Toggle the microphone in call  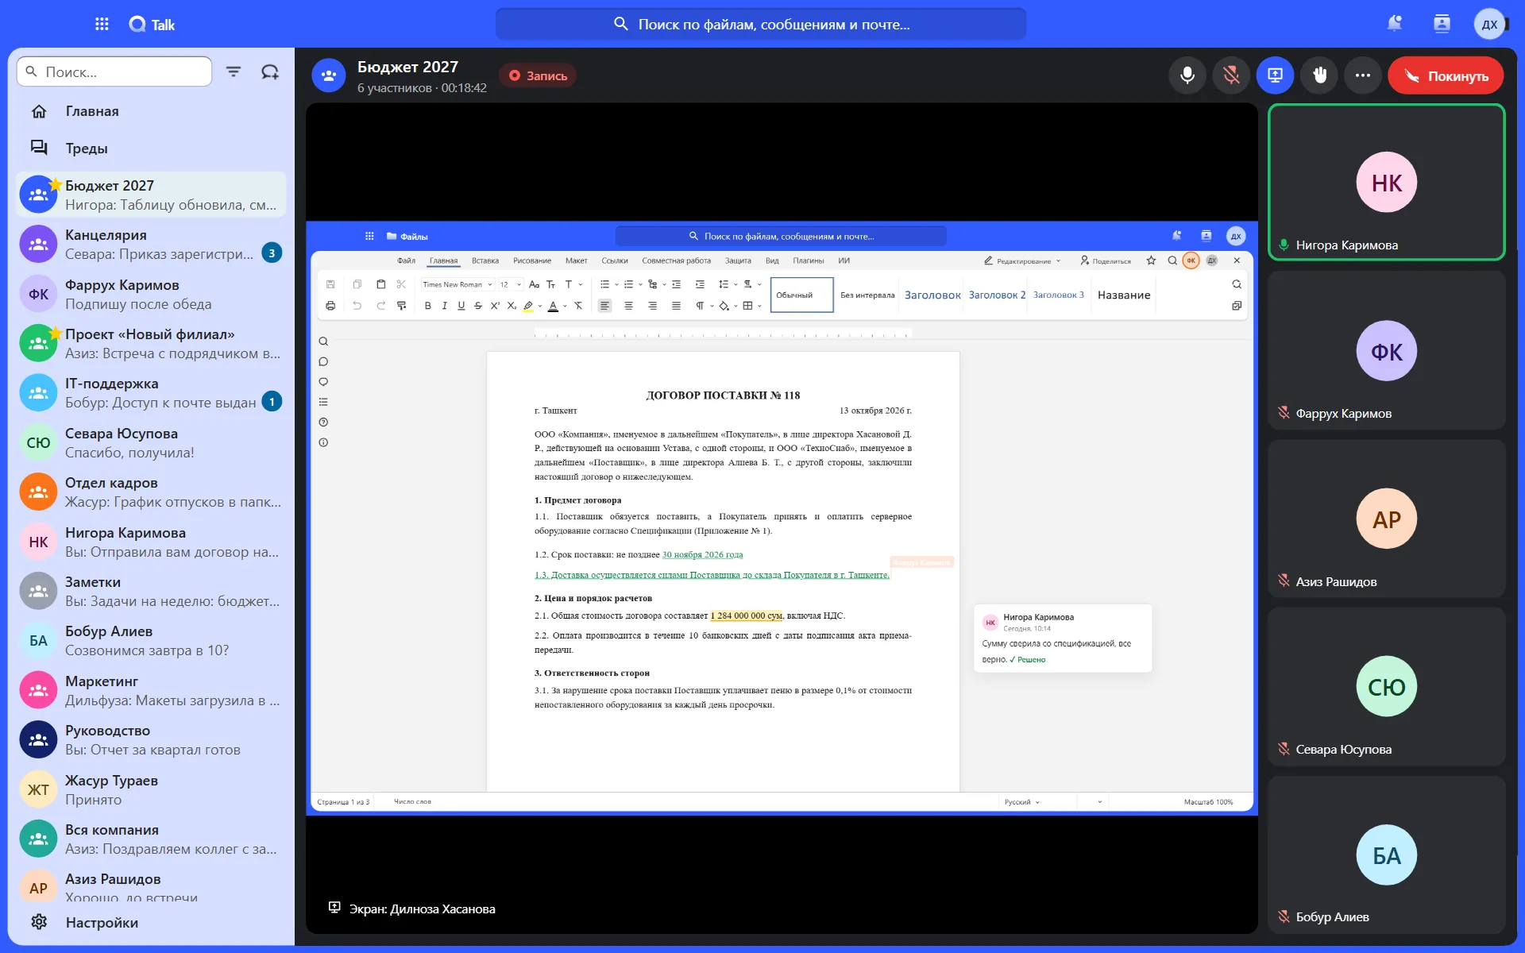[x=1187, y=75]
